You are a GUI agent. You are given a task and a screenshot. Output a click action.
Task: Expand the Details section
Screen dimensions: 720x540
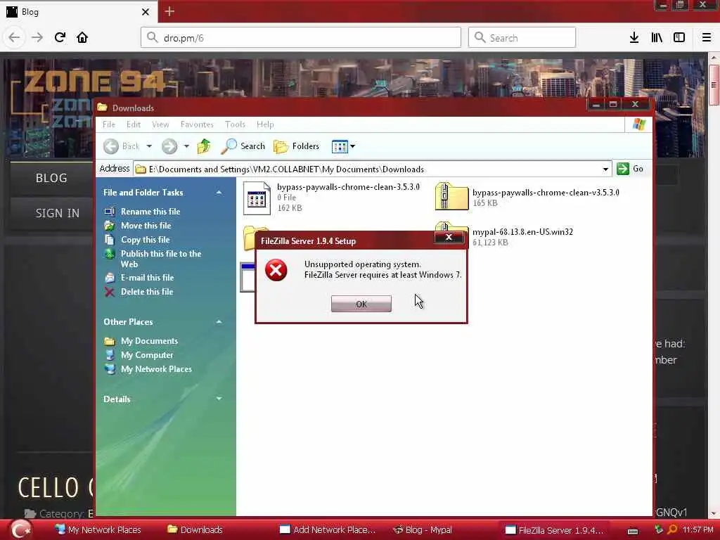pos(219,399)
